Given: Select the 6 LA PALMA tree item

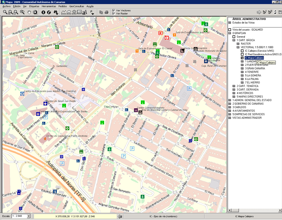Looking at the screenshot, I should [252, 79].
